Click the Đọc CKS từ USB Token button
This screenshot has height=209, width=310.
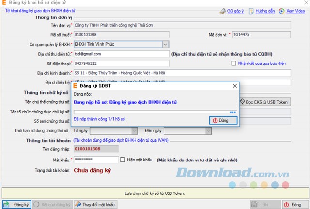265,102
